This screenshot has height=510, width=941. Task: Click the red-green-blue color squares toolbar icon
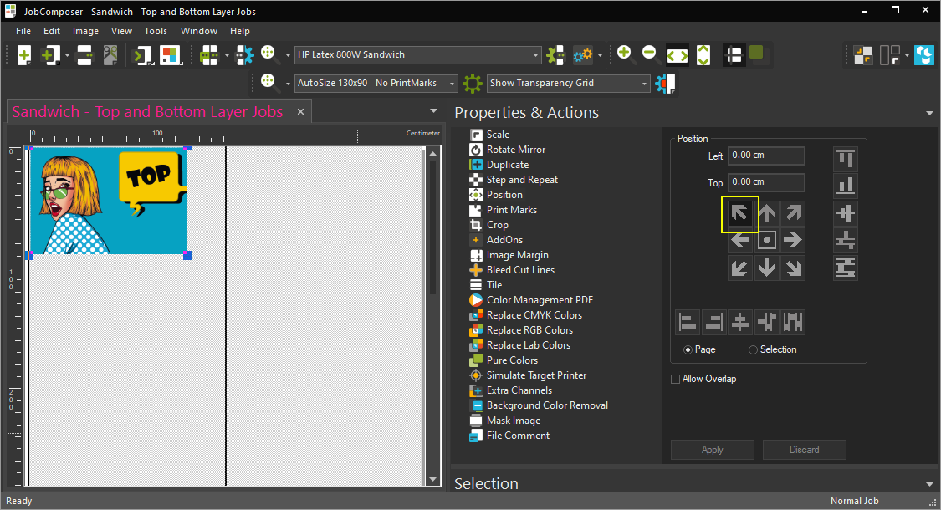pos(170,55)
